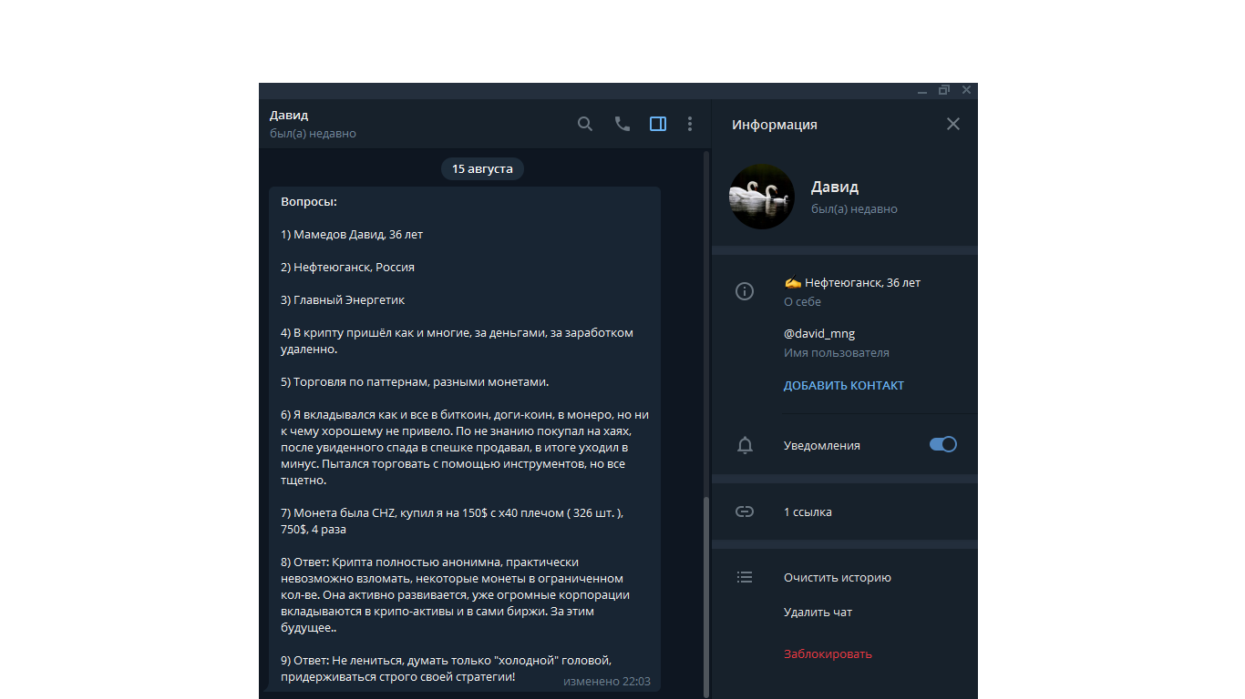This screenshot has width=1245, height=699.
Task: Choose Очистить историю
Action: point(838,577)
